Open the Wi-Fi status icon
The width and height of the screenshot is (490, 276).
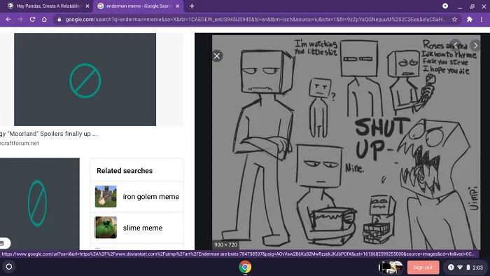point(460,268)
